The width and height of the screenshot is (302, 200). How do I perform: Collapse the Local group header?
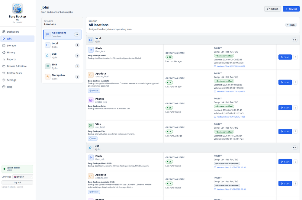(x=193, y=40)
